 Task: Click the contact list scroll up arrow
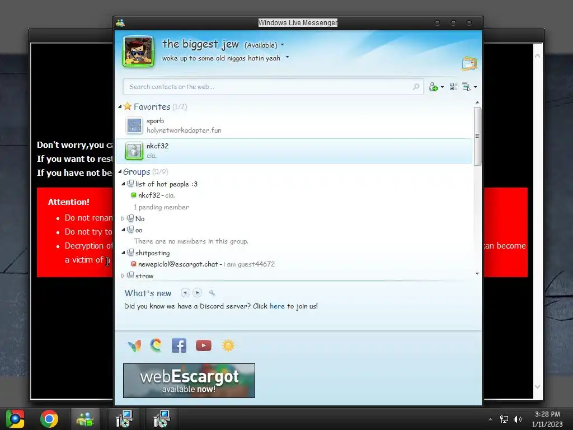pos(477,103)
